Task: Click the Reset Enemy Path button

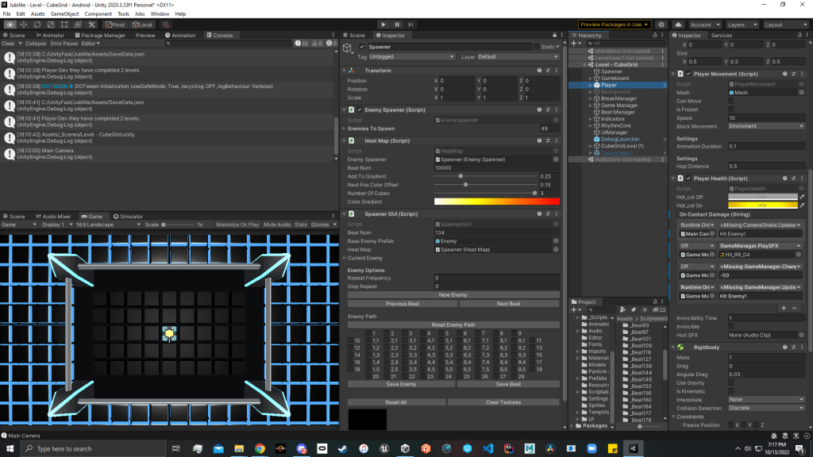Action: click(x=453, y=325)
